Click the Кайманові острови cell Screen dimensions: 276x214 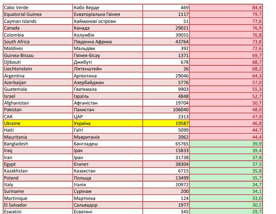pos(108,21)
